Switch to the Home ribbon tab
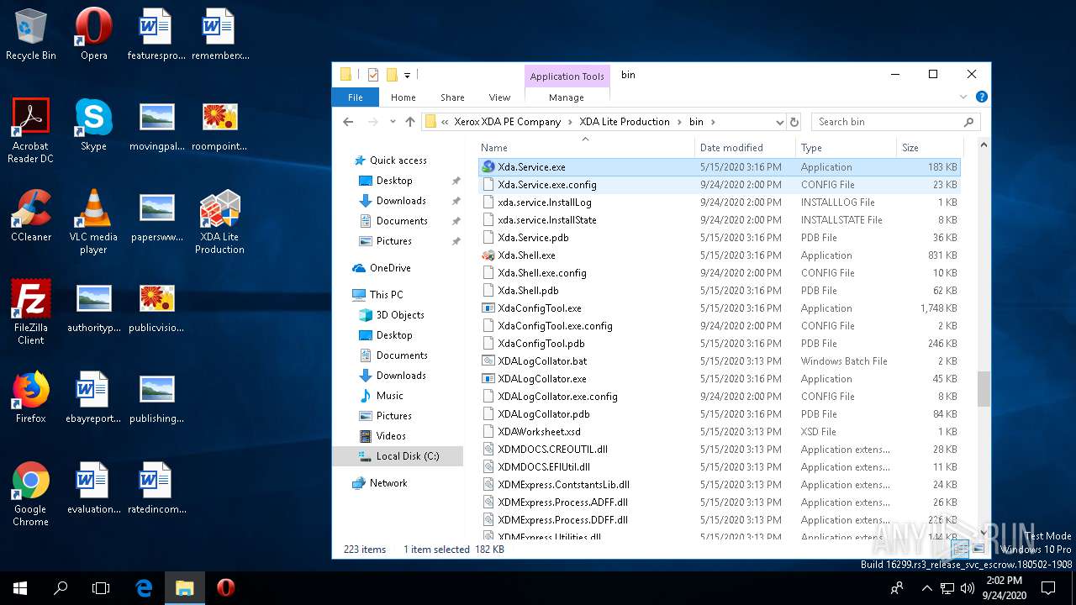 tap(403, 97)
